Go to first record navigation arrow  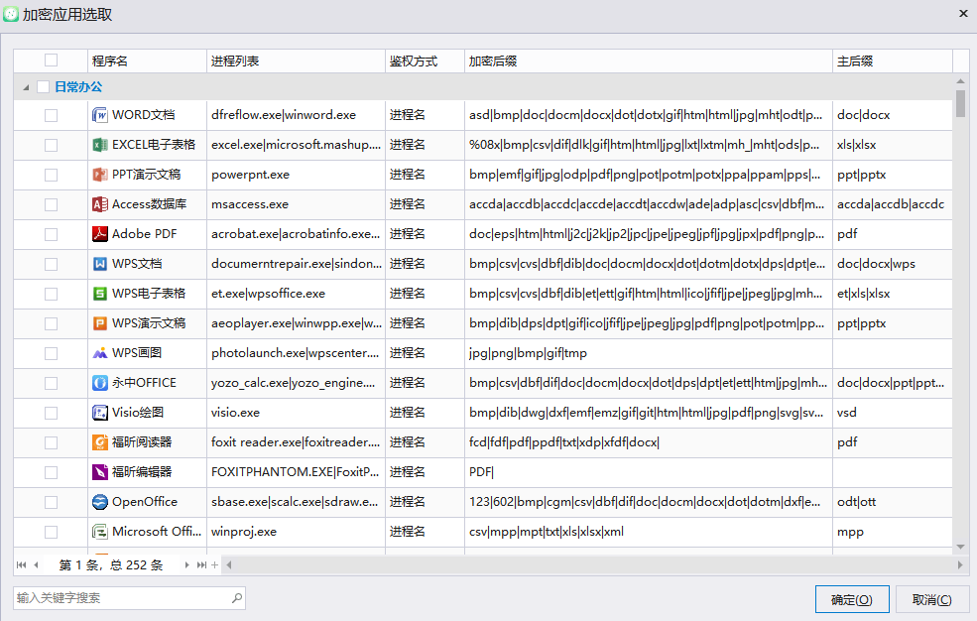coord(21,564)
